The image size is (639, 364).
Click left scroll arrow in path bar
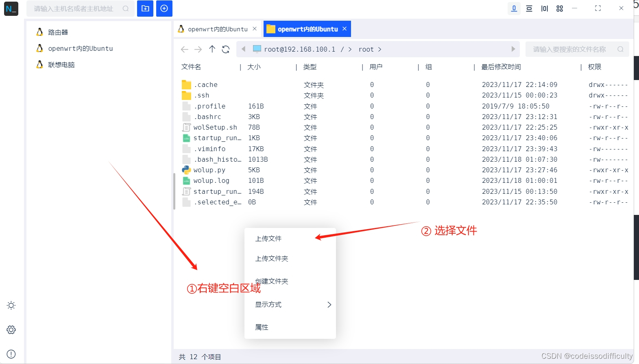point(244,49)
